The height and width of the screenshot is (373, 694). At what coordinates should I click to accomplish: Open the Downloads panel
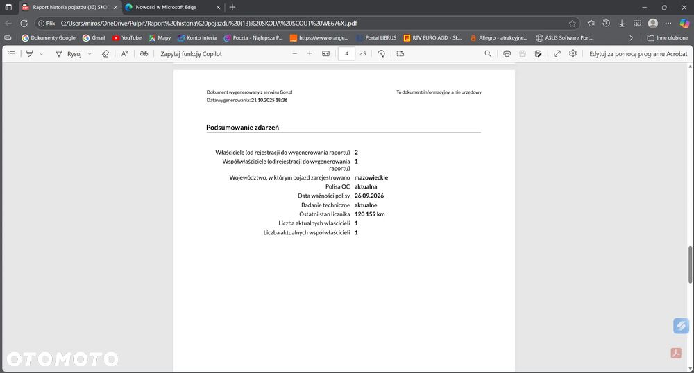click(x=622, y=24)
